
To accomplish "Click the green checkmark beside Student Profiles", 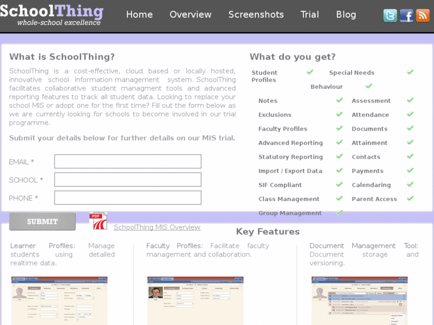I will [310, 72].
